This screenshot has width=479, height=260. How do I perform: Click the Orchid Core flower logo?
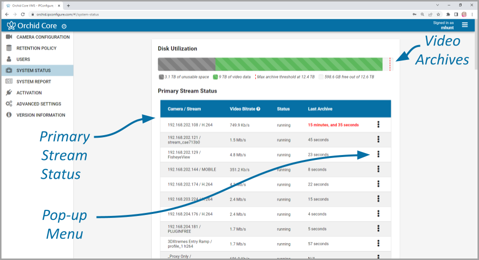[11, 25]
